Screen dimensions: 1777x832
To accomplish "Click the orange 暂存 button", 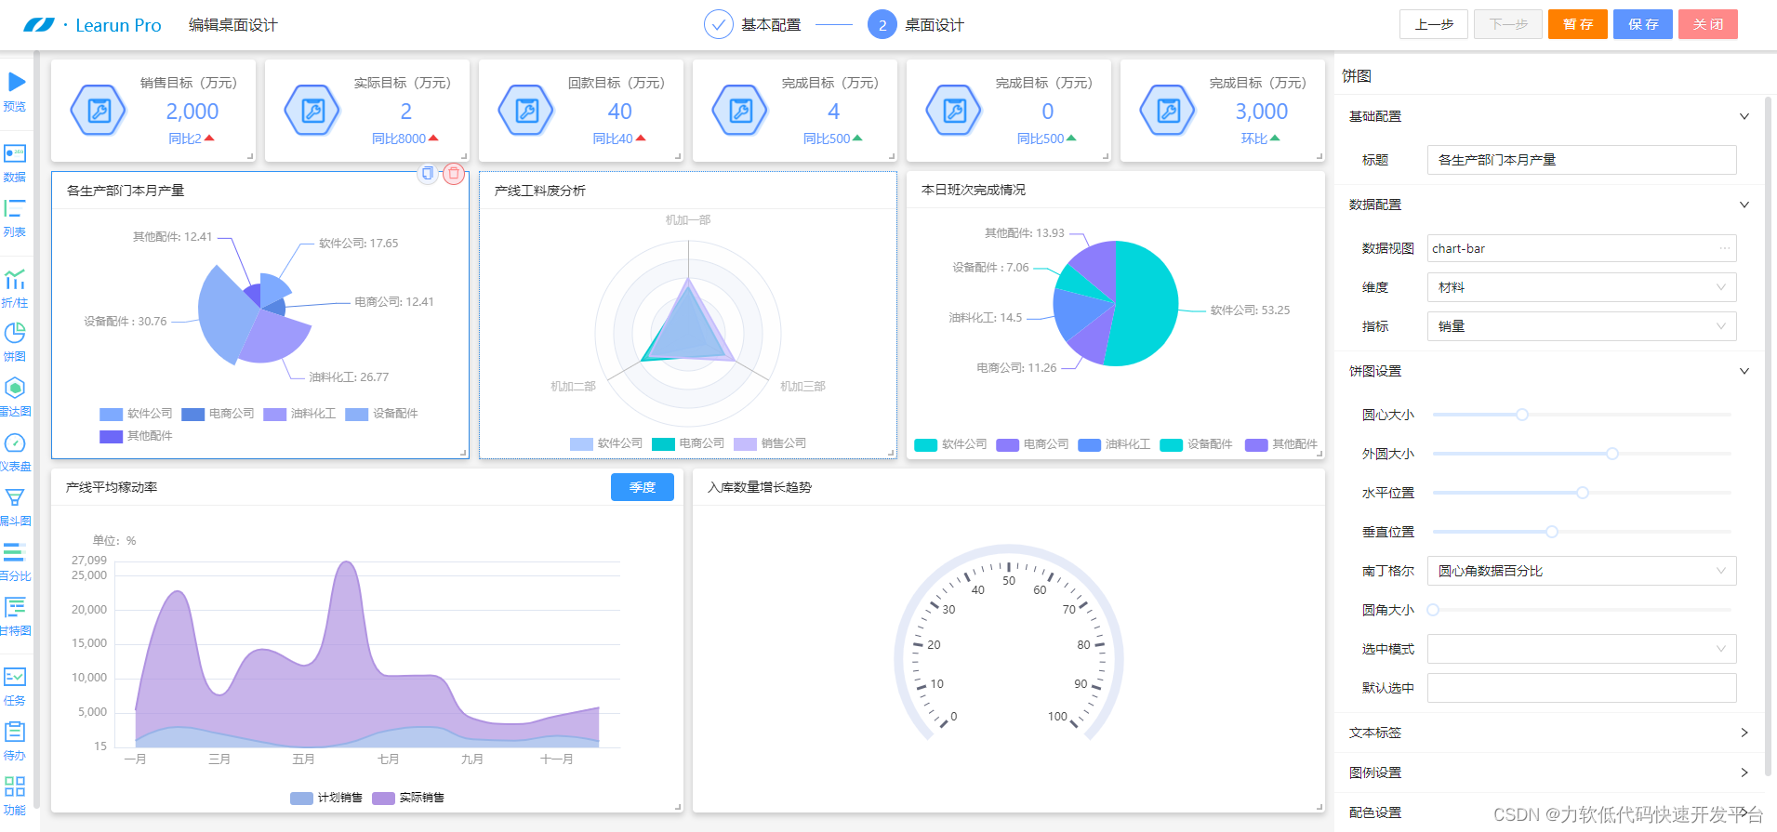I will point(1578,24).
